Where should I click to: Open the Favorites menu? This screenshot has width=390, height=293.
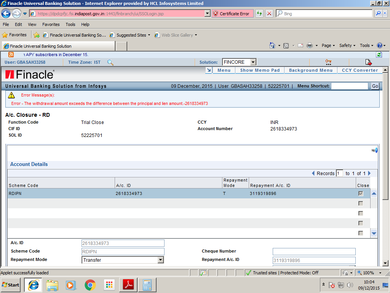click(51, 24)
